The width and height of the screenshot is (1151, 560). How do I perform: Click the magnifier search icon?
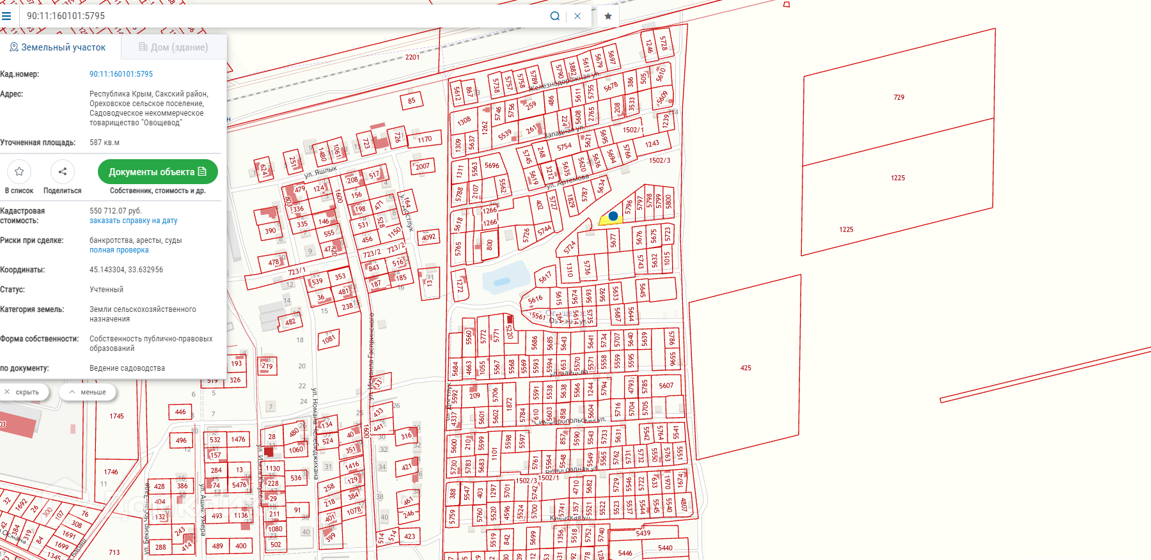point(554,16)
